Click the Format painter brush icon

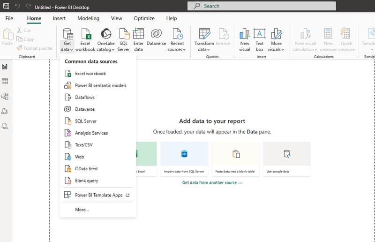tap(19, 48)
